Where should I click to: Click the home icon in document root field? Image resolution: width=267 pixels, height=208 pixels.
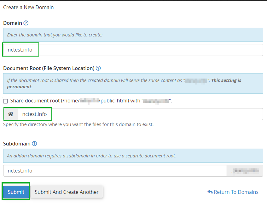[x=10, y=114]
